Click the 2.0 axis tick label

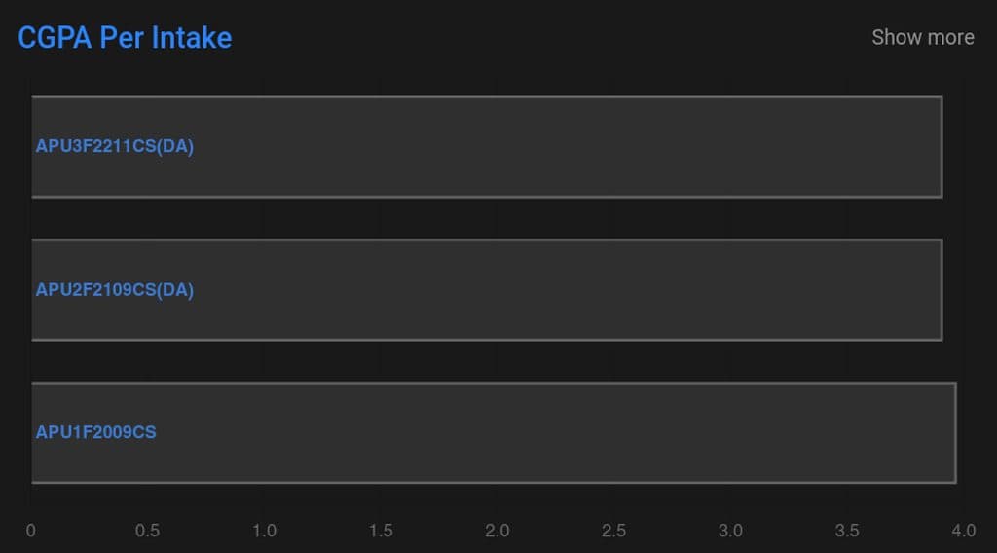click(x=498, y=531)
